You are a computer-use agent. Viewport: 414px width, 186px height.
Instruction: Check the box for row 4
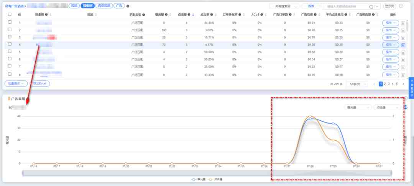tap(10, 44)
